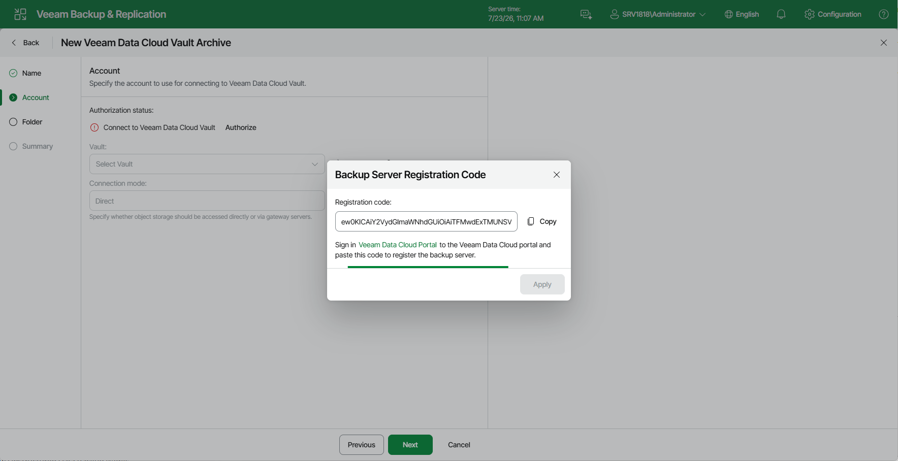Click the red authorization warning icon

94,127
